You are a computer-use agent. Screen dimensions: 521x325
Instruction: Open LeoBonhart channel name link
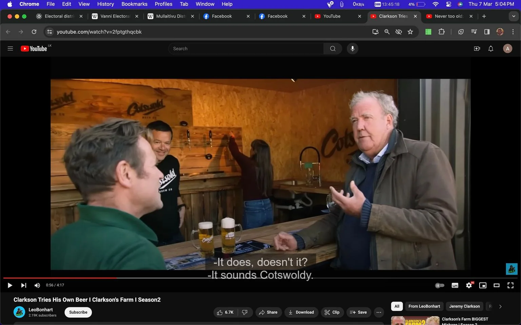pos(41,309)
